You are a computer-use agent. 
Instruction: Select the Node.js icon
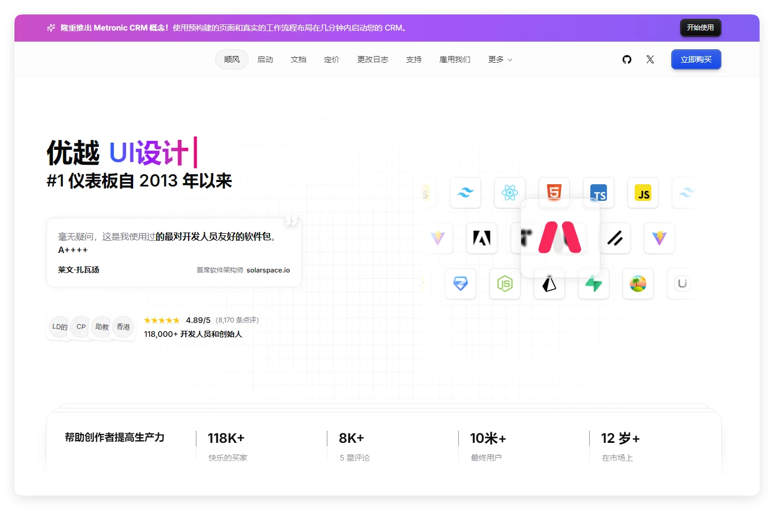click(504, 284)
